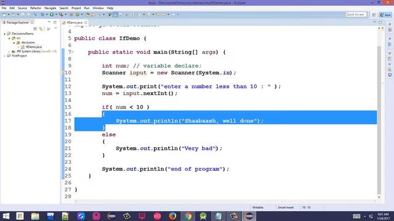Minimize the editor area
Image resolution: width=394 pixels, height=221 pixels.
coord(374,22)
